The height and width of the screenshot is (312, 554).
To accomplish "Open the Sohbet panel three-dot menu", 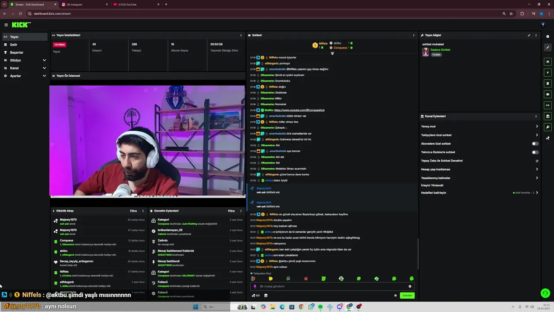I will coord(413,35).
